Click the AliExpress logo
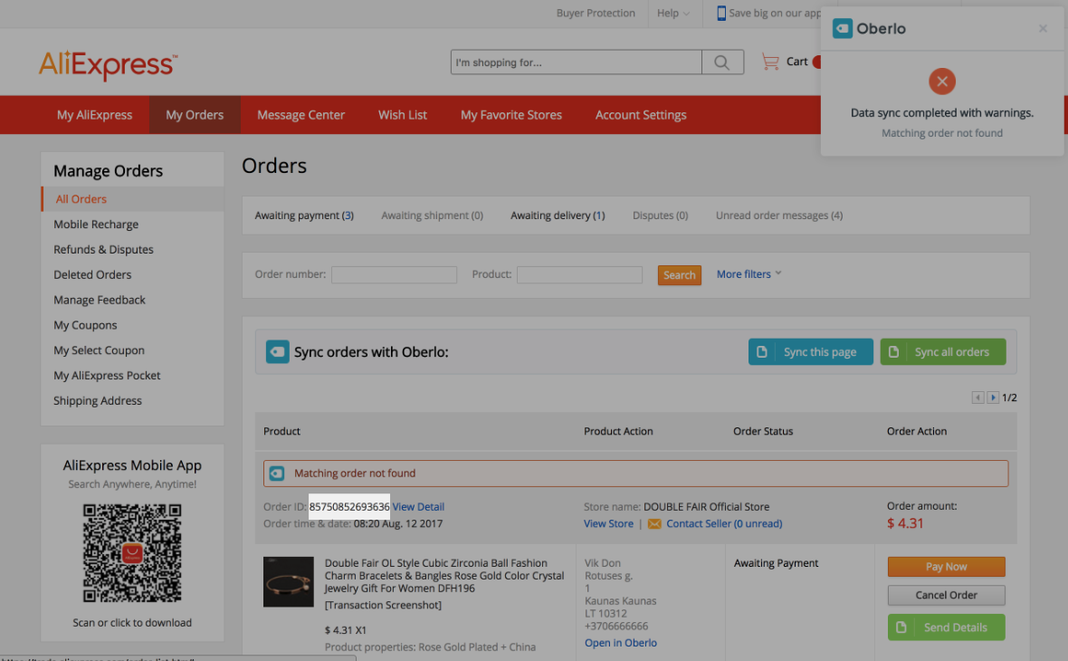The height and width of the screenshot is (661, 1068). click(x=108, y=65)
